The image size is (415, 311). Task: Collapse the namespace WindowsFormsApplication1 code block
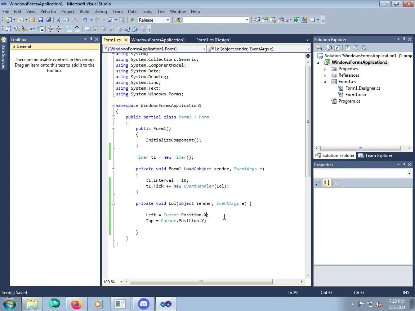pyautogui.click(x=113, y=105)
